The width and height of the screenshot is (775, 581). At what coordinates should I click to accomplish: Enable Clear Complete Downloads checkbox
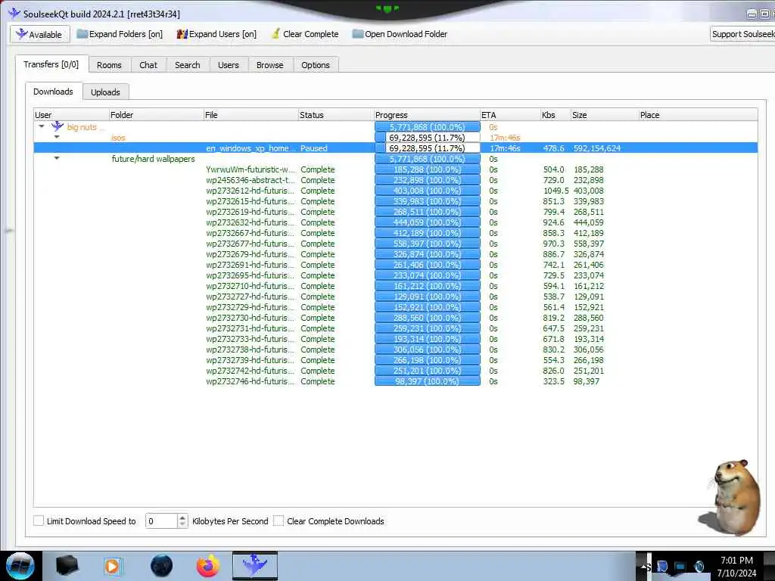click(x=279, y=520)
